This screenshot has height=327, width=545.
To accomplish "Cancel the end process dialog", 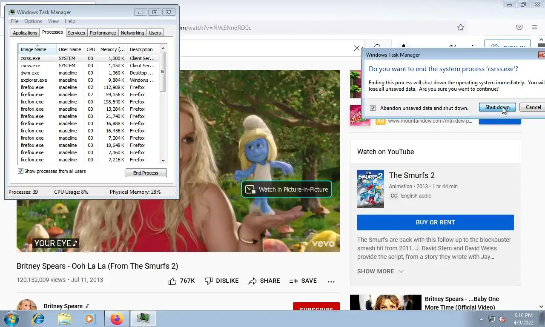I will 533,107.
